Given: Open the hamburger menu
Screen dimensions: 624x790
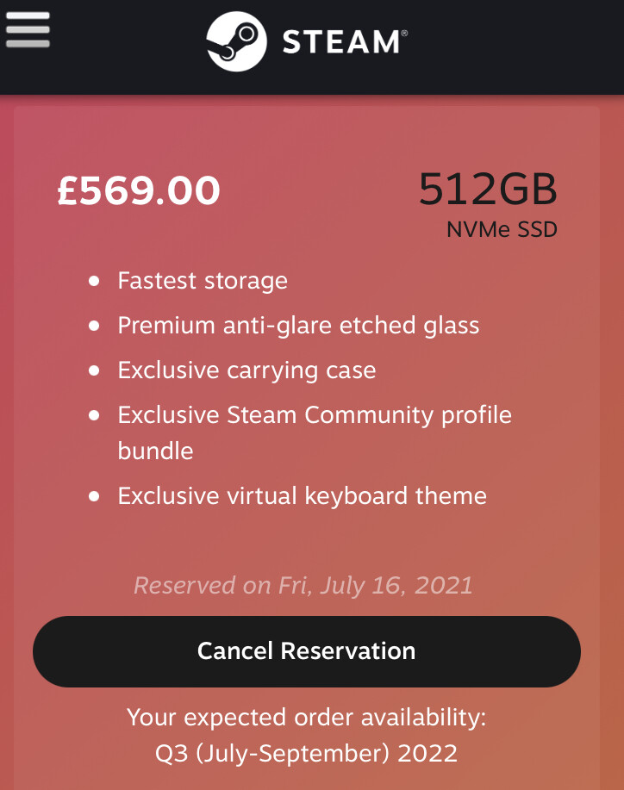Looking at the screenshot, I should [28, 30].
